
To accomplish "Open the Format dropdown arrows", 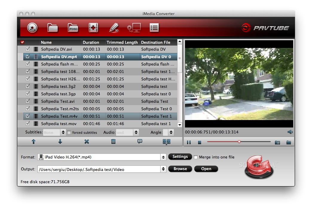I will [163, 157].
